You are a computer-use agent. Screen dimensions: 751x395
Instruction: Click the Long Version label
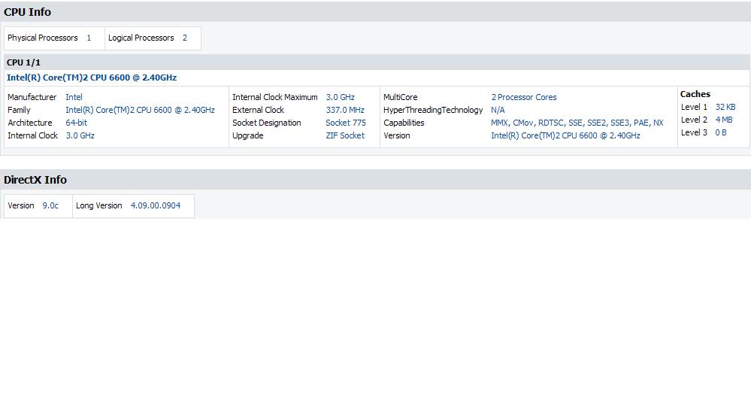(x=99, y=205)
